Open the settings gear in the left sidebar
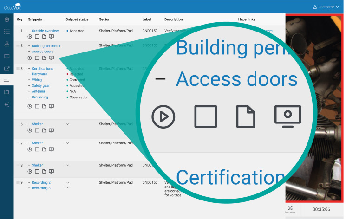Image resolution: width=346 pixels, height=219 pixels. (7, 19)
